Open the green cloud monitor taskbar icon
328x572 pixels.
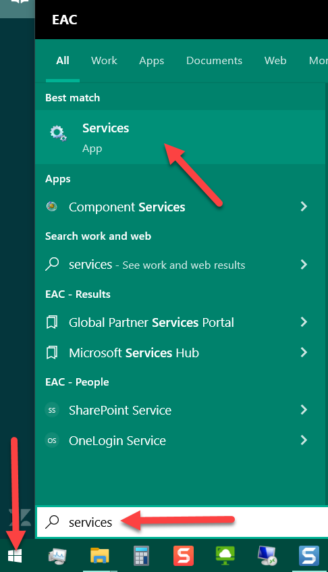click(225, 556)
